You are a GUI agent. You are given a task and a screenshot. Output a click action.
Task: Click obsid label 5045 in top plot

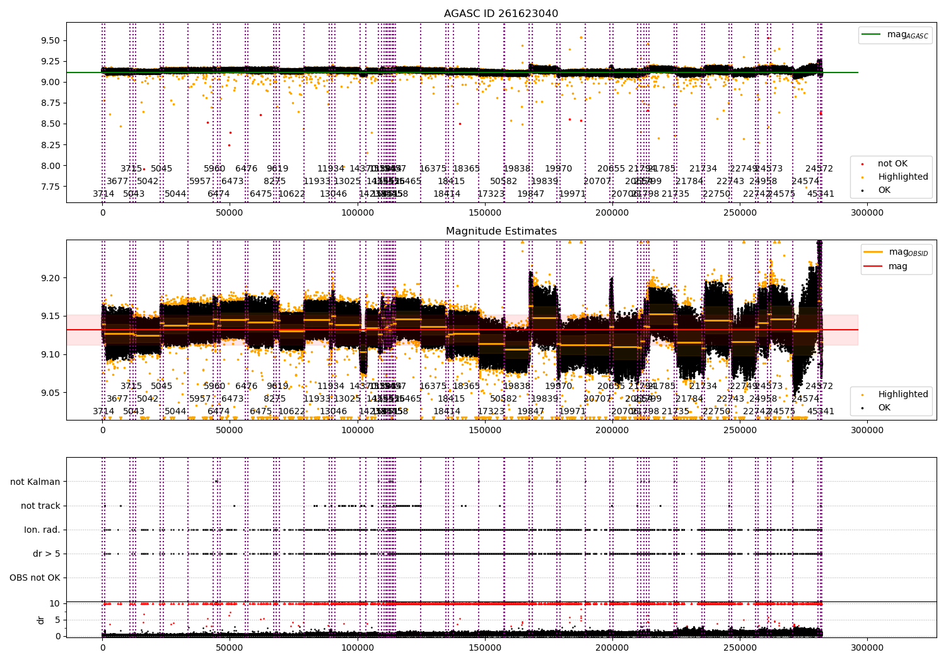(161, 168)
